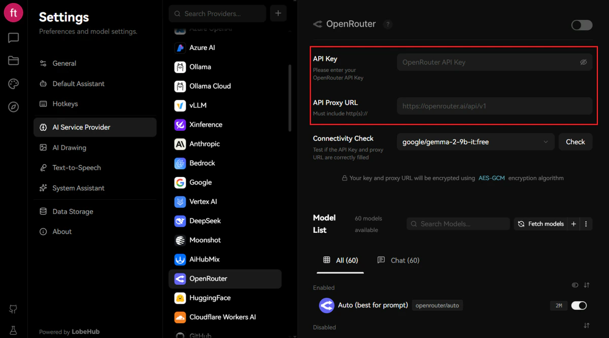Viewport: 609px width, 338px height.
Task: Open the compass discover icon in sidebar
Action: pos(14,107)
